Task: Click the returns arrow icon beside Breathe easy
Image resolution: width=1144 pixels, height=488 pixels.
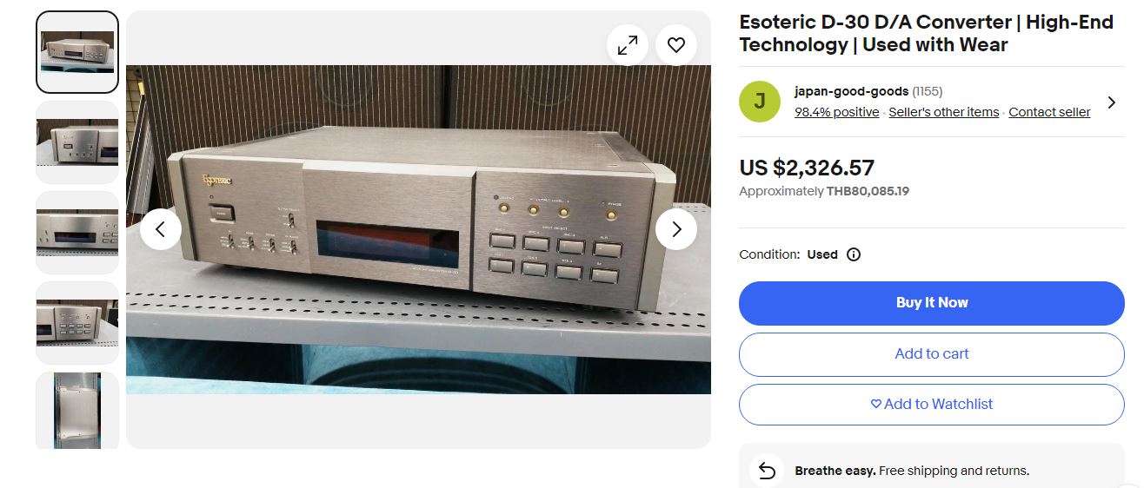Action: pyautogui.click(x=767, y=471)
